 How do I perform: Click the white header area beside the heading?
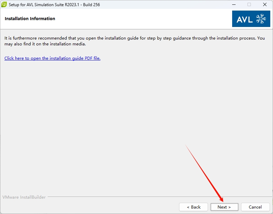pyautogui.click(x=143, y=19)
